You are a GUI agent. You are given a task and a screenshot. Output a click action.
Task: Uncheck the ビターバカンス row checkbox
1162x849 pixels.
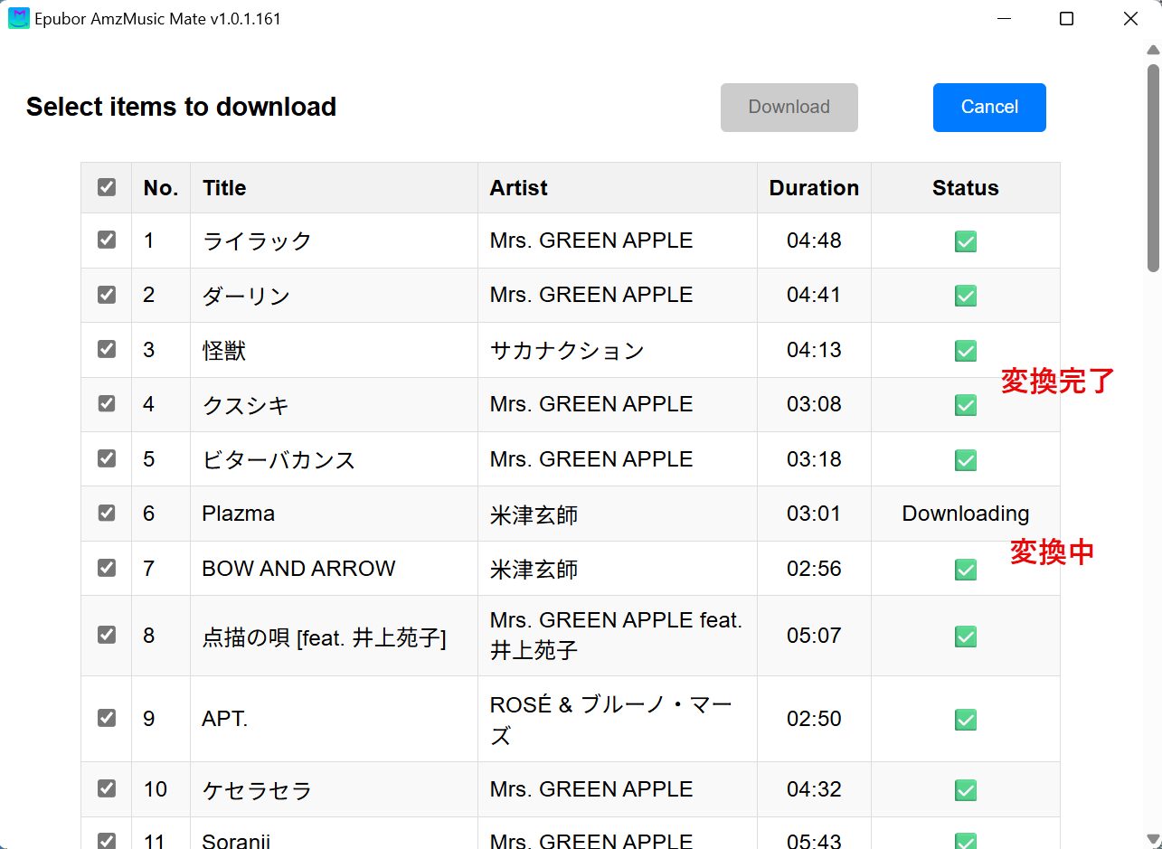coord(107,458)
